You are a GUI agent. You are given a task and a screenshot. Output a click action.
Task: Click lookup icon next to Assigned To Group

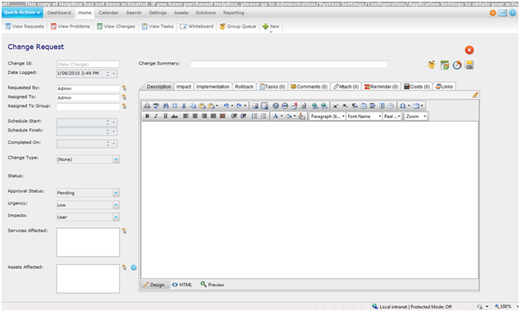pos(124,106)
